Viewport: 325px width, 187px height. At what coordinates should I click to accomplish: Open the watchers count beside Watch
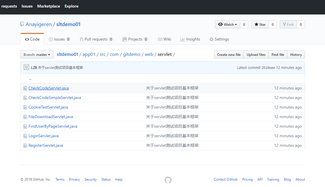tap(244, 24)
